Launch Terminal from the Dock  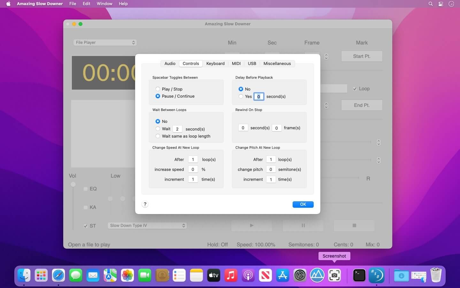(x=359, y=275)
